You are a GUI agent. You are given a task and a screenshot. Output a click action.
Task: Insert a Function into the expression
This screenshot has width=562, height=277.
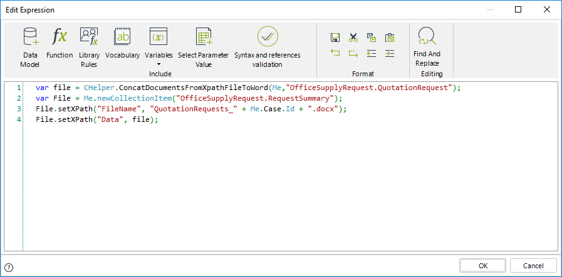tap(60, 43)
